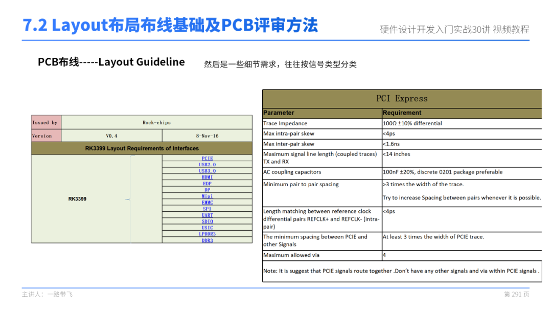552x311 pixels.
Task: Click the PCI Express table header
Action: 402,99
